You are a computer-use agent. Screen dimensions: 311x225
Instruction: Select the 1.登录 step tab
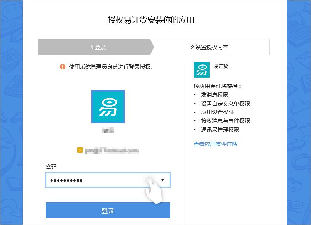96,47
